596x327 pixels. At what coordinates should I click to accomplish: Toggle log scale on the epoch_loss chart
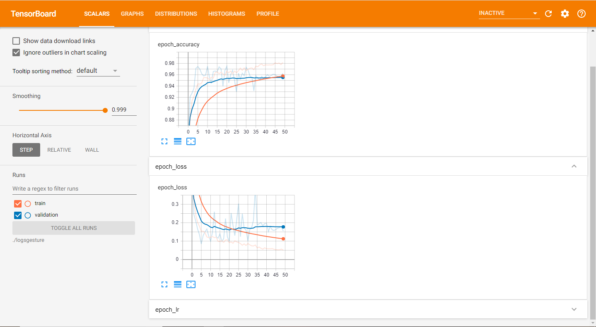pos(178,284)
